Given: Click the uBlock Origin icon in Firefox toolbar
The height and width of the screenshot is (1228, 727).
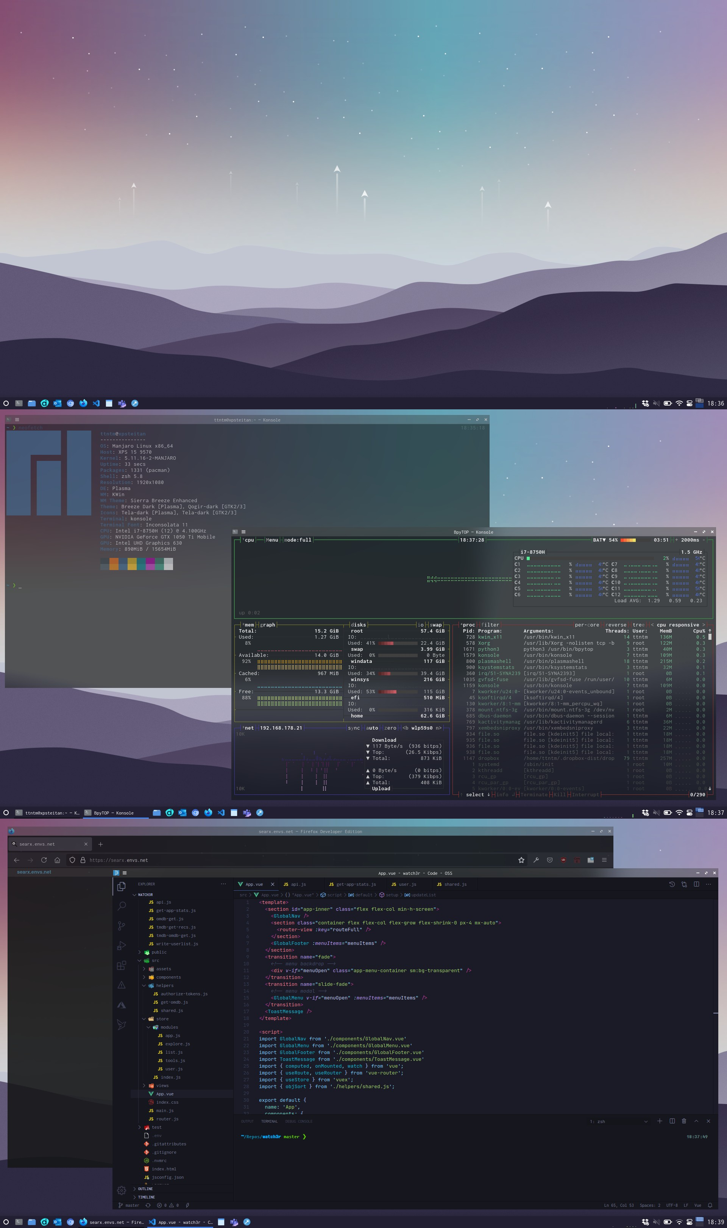Looking at the screenshot, I should tap(563, 860).
